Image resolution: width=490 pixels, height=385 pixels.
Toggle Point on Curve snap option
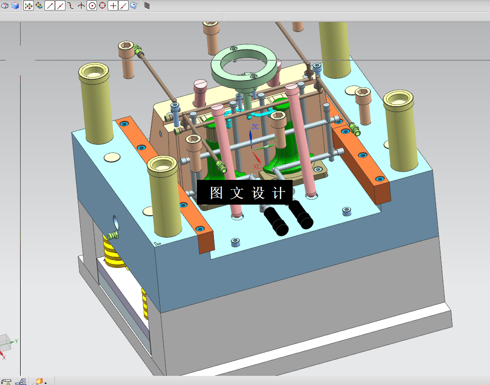[x=124, y=5]
